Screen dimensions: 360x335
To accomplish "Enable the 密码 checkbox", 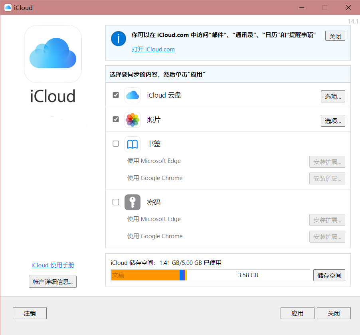I will pyautogui.click(x=116, y=202).
